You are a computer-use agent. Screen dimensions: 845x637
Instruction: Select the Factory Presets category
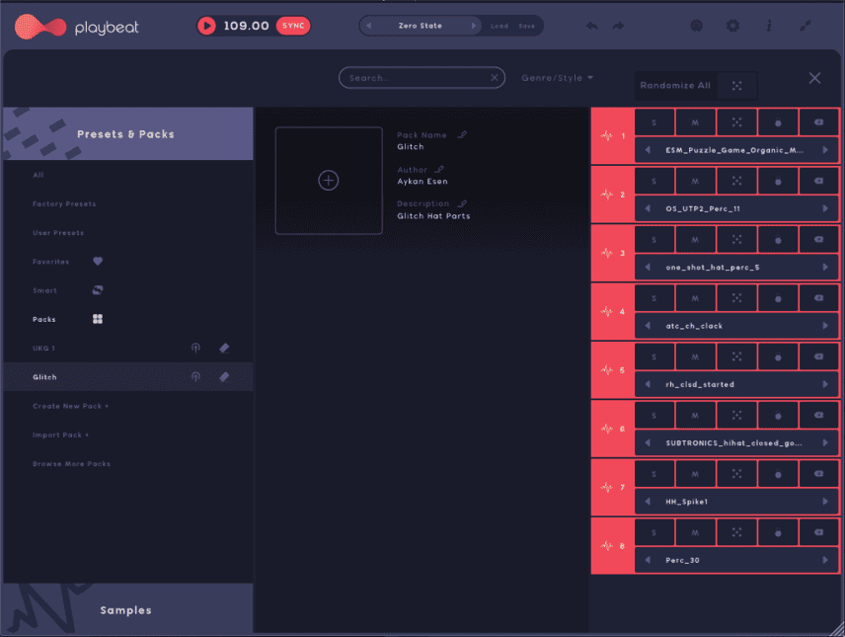click(x=64, y=203)
